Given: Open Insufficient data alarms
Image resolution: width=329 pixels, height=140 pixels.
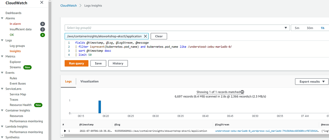Looking at the screenshot, I should [x=21, y=29].
